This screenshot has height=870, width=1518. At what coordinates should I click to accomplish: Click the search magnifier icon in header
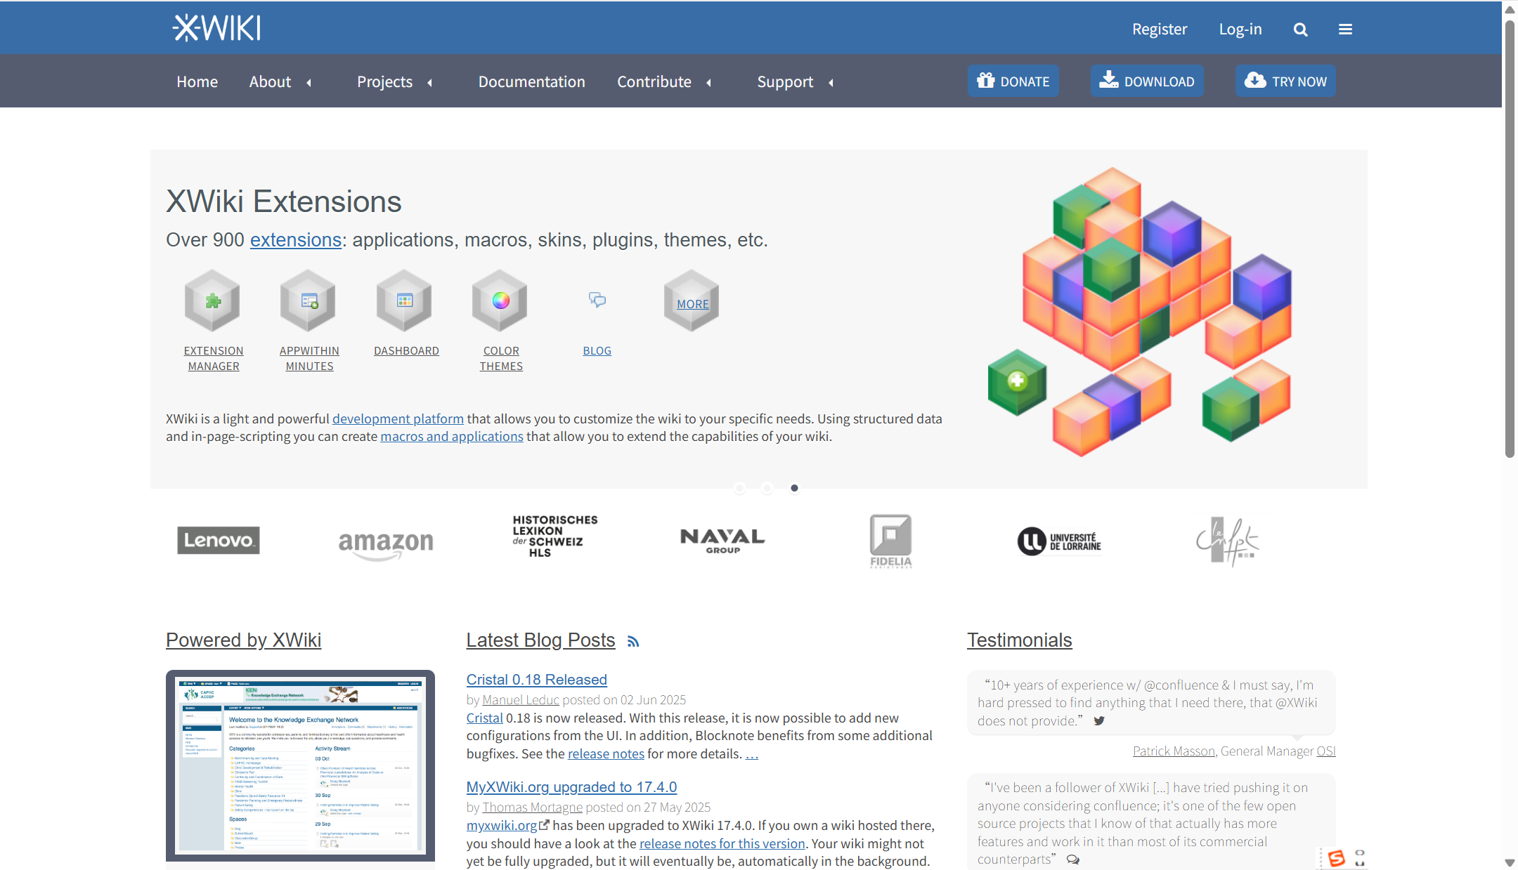point(1300,29)
